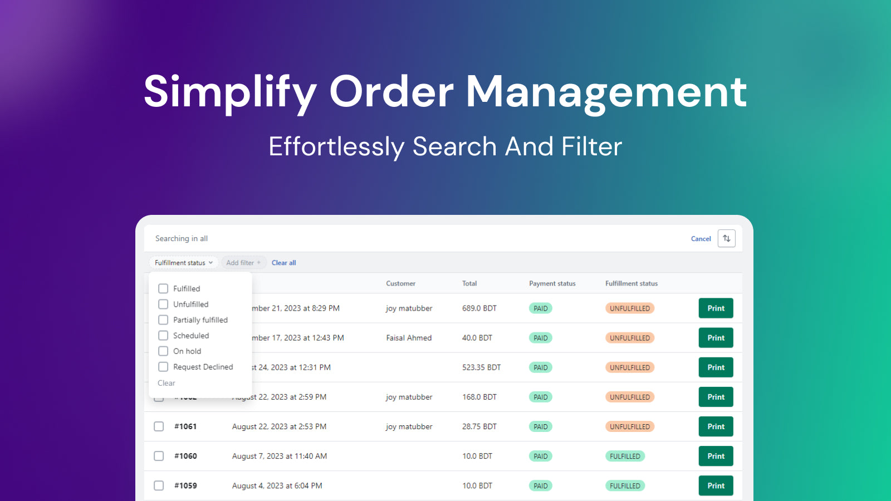Click Clear at bottom of filter dropdown

click(166, 383)
